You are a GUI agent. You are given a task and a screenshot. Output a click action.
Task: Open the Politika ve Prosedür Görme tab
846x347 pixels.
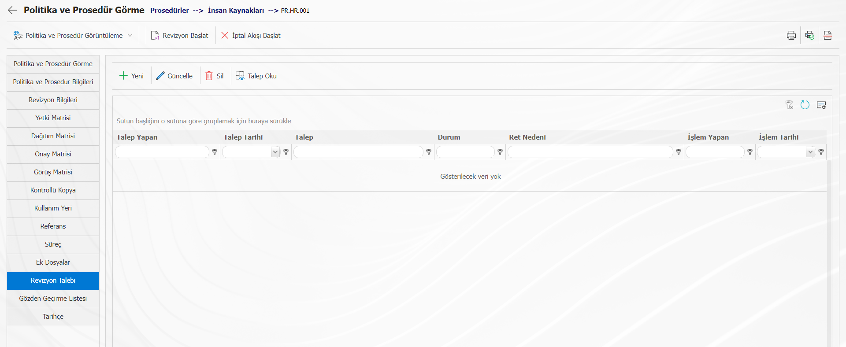pyautogui.click(x=53, y=64)
